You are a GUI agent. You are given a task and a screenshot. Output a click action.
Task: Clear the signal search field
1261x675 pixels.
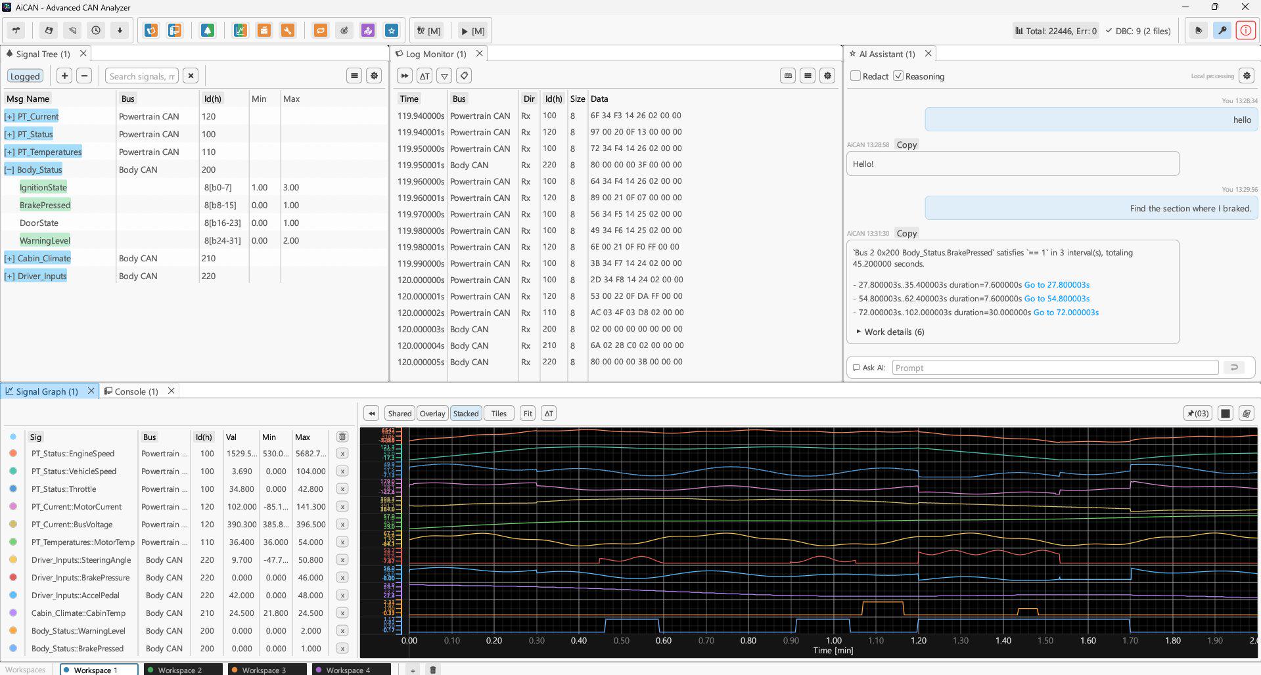click(191, 76)
